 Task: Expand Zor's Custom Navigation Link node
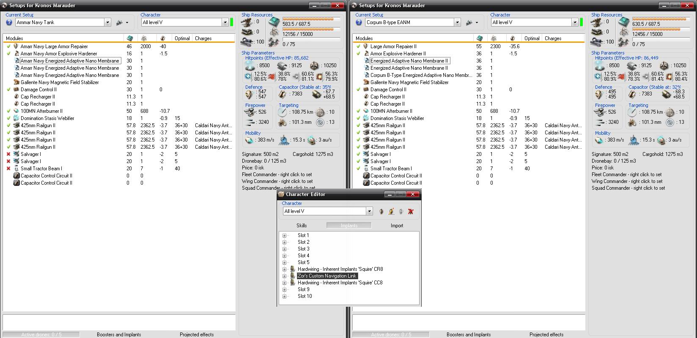coord(285,276)
